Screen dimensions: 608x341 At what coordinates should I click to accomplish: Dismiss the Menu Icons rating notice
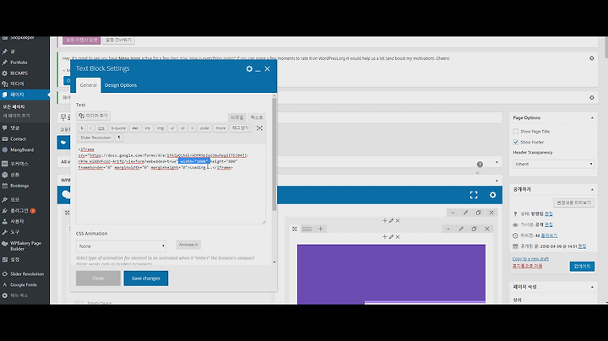pos(591,58)
